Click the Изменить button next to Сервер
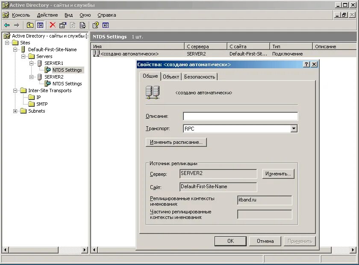Image resolution: width=359 pixels, height=265 pixels. tap(278, 174)
